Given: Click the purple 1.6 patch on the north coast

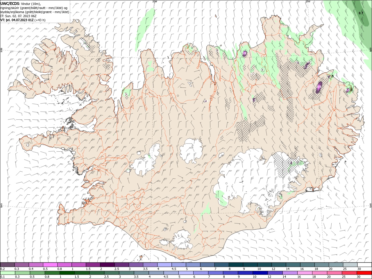Looking at the screenshot, I should tap(244, 53).
